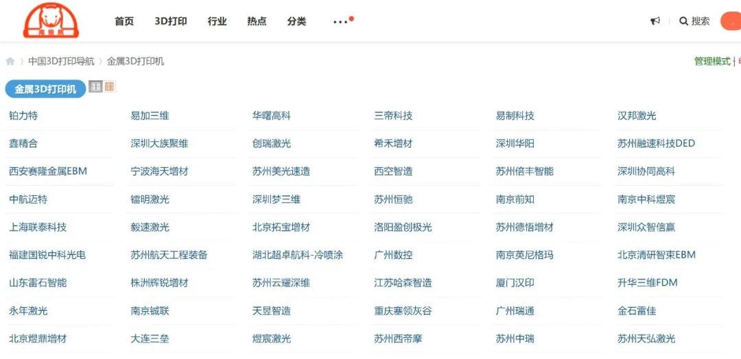Image resolution: width=741 pixels, height=359 pixels.
Task: Click the orange button at top right
Action: tap(731, 21)
